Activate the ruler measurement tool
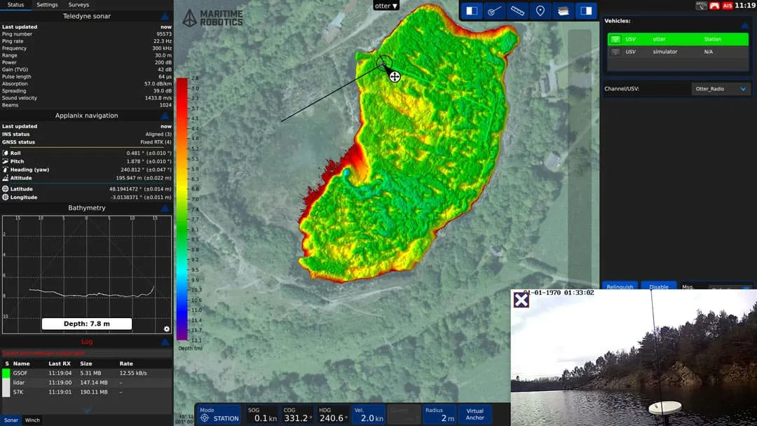 517,11
